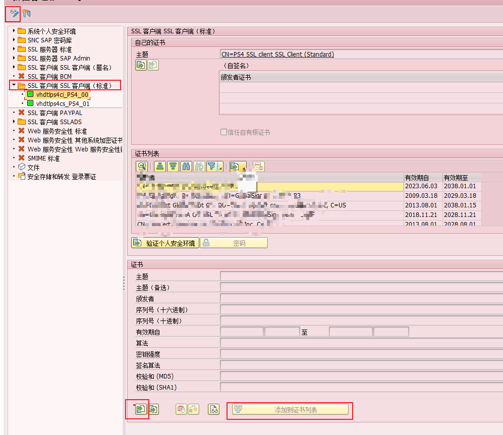
Task: Click the find next binoculars-plus icon
Action: [199, 166]
